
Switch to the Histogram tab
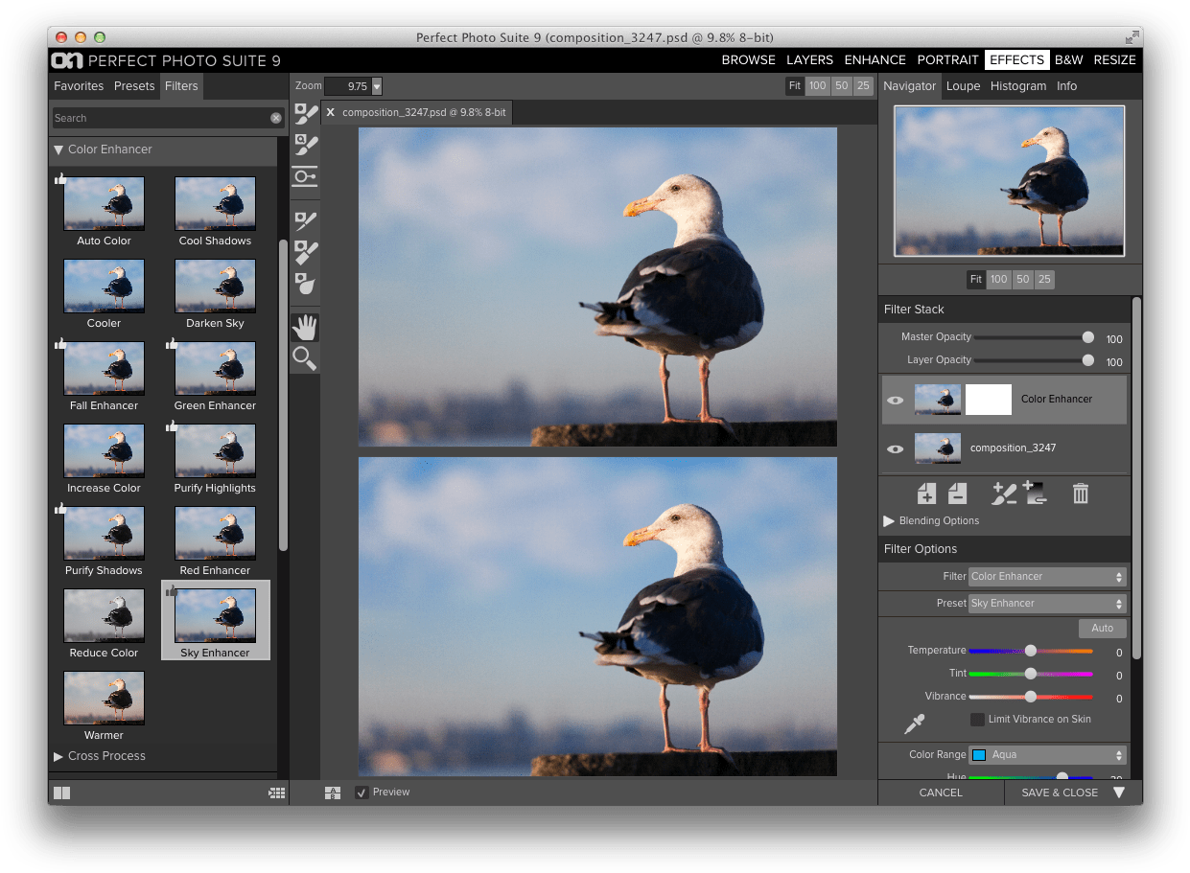tap(1018, 85)
